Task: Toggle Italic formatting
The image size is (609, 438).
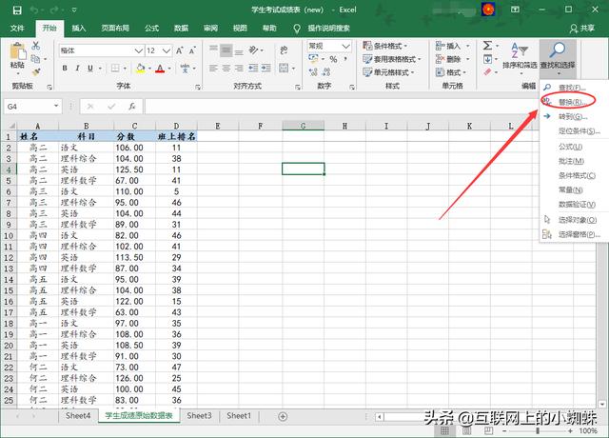Action: pos(77,69)
